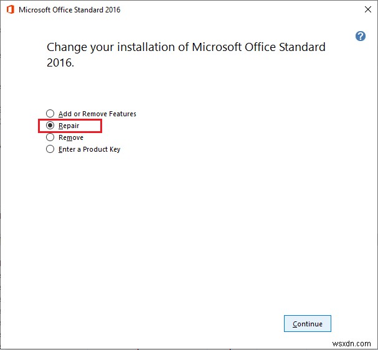Click the Continue button
The width and height of the screenshot is (378, 350).
tap(308, 324)
